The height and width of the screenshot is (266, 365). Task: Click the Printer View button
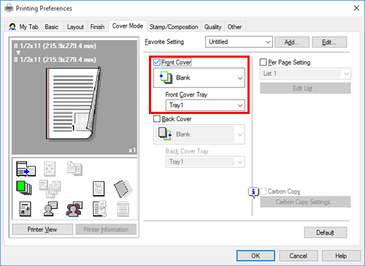click(x=42, y=229)
